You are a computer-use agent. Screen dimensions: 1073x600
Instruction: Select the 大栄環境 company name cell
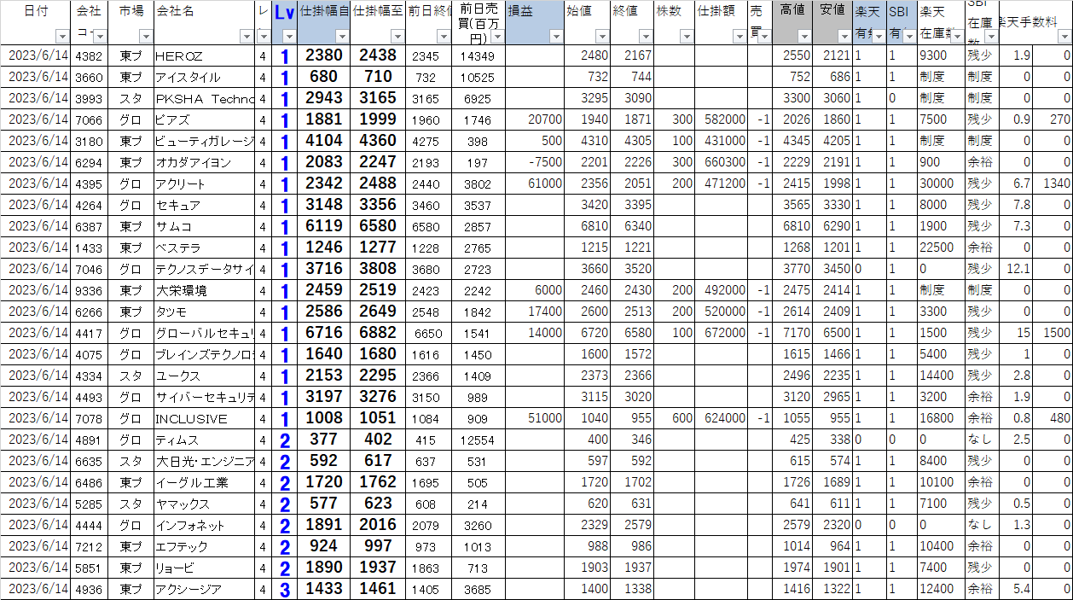click(203, 290)
